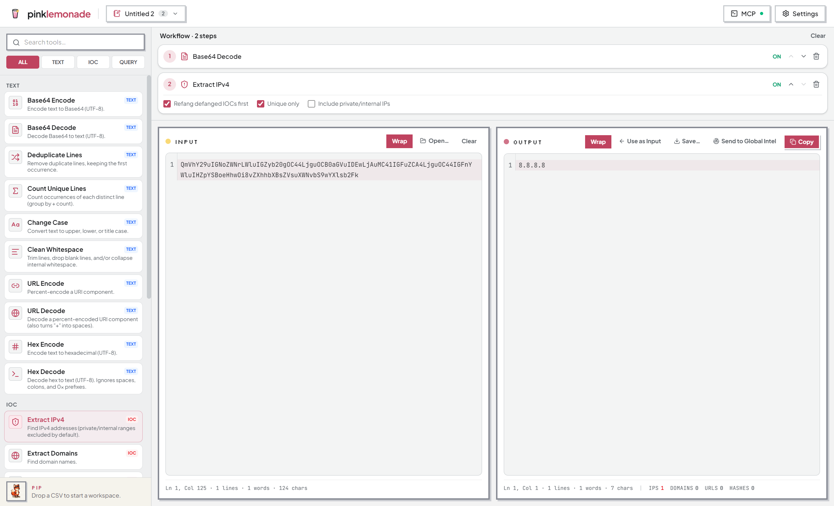Viewport: 834px width, 506px height.
Task: Delete the Extract IPv4 step with trash icon
Action: click(x=816, y=84)
